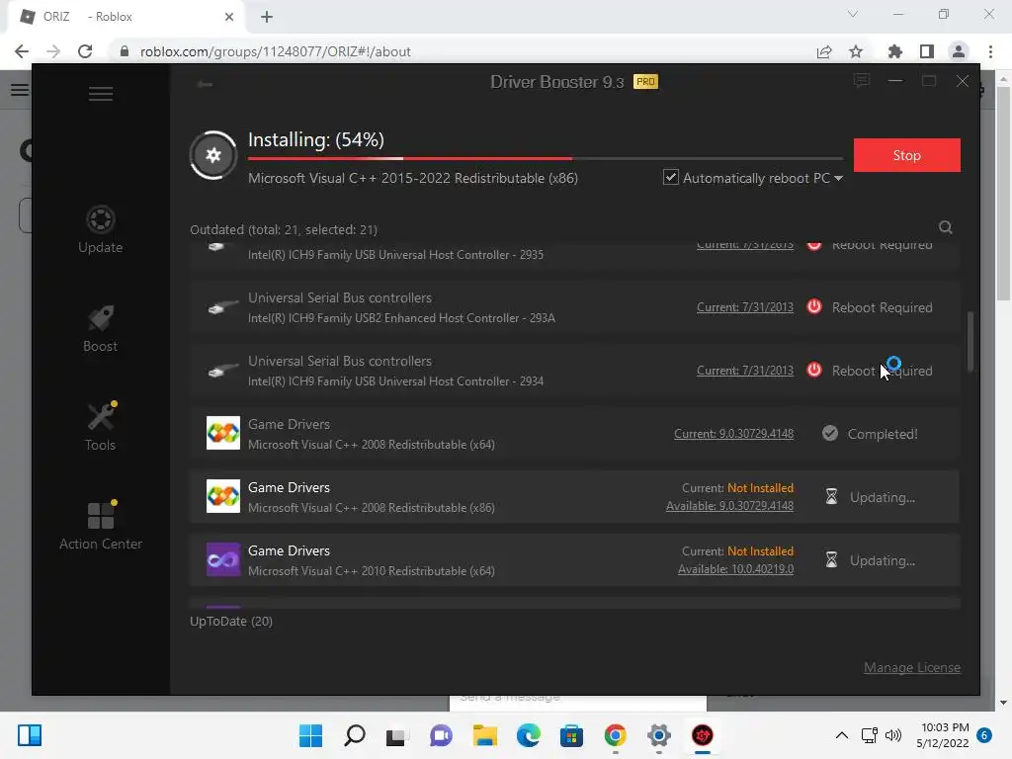Viewport: 1012px width, 759px height.
Task: Click Outdated total 21 selected 21 label
Action: click(284, 229)
